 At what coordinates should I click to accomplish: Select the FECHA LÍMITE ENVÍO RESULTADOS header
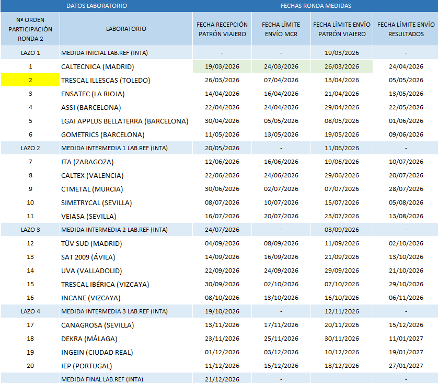pyautogui.click(x=406, y=29)
